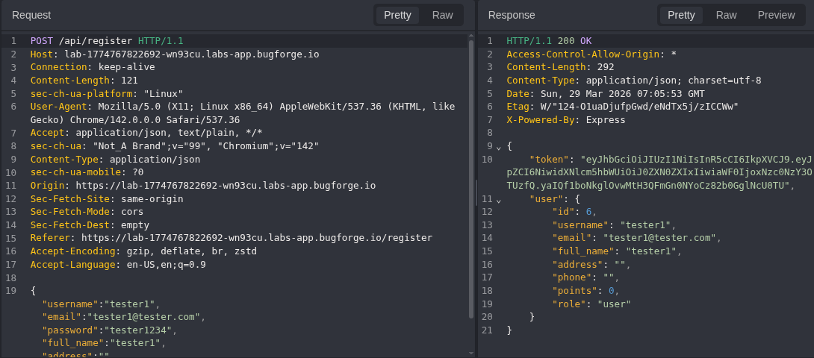The image size is (814, 358).
Task: Collapse the JSON root fold arrow on response line 9
Action: (x=499, y=147)
